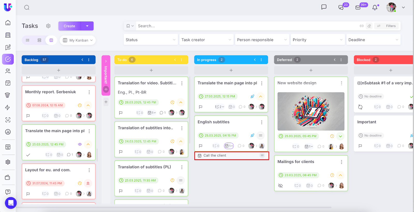414x212 pixels.
Task: Open the To do column options menu
Action: click(181, 60)
